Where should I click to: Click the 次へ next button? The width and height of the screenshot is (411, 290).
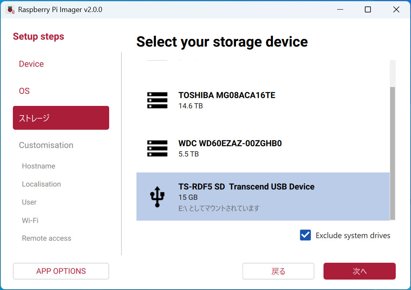point(359,271)
